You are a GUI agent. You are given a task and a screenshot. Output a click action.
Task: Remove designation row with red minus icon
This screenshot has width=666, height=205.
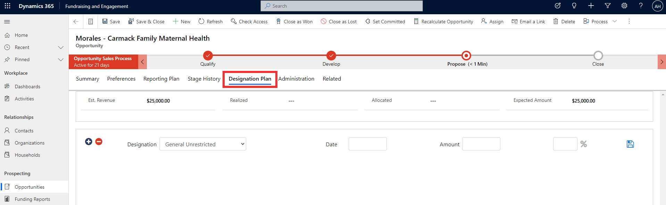click(99, 141)
